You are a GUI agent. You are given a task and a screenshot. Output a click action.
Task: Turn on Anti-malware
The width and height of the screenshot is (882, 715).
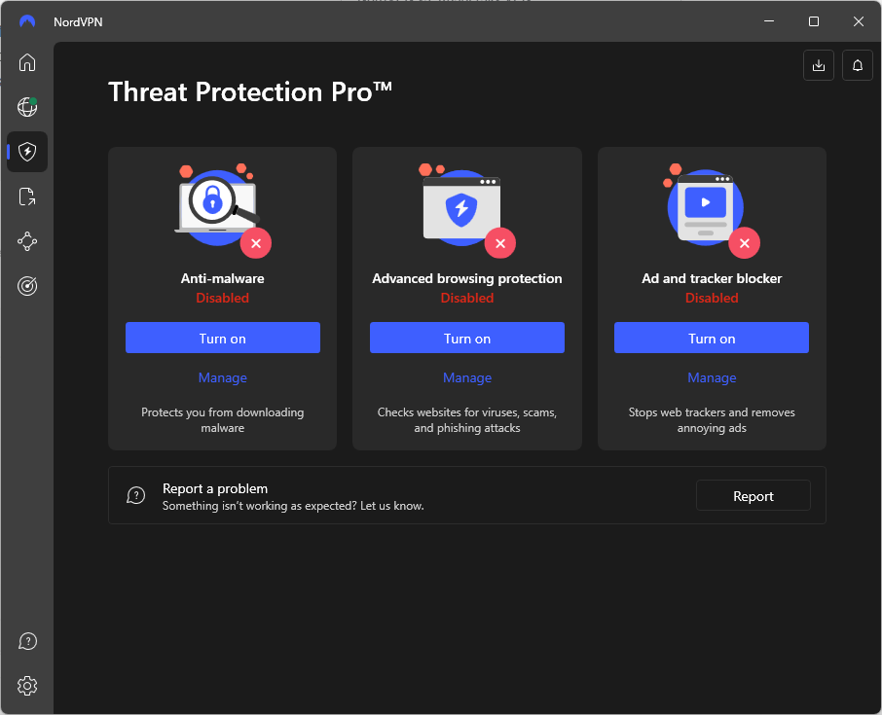(x=223, y=338)
